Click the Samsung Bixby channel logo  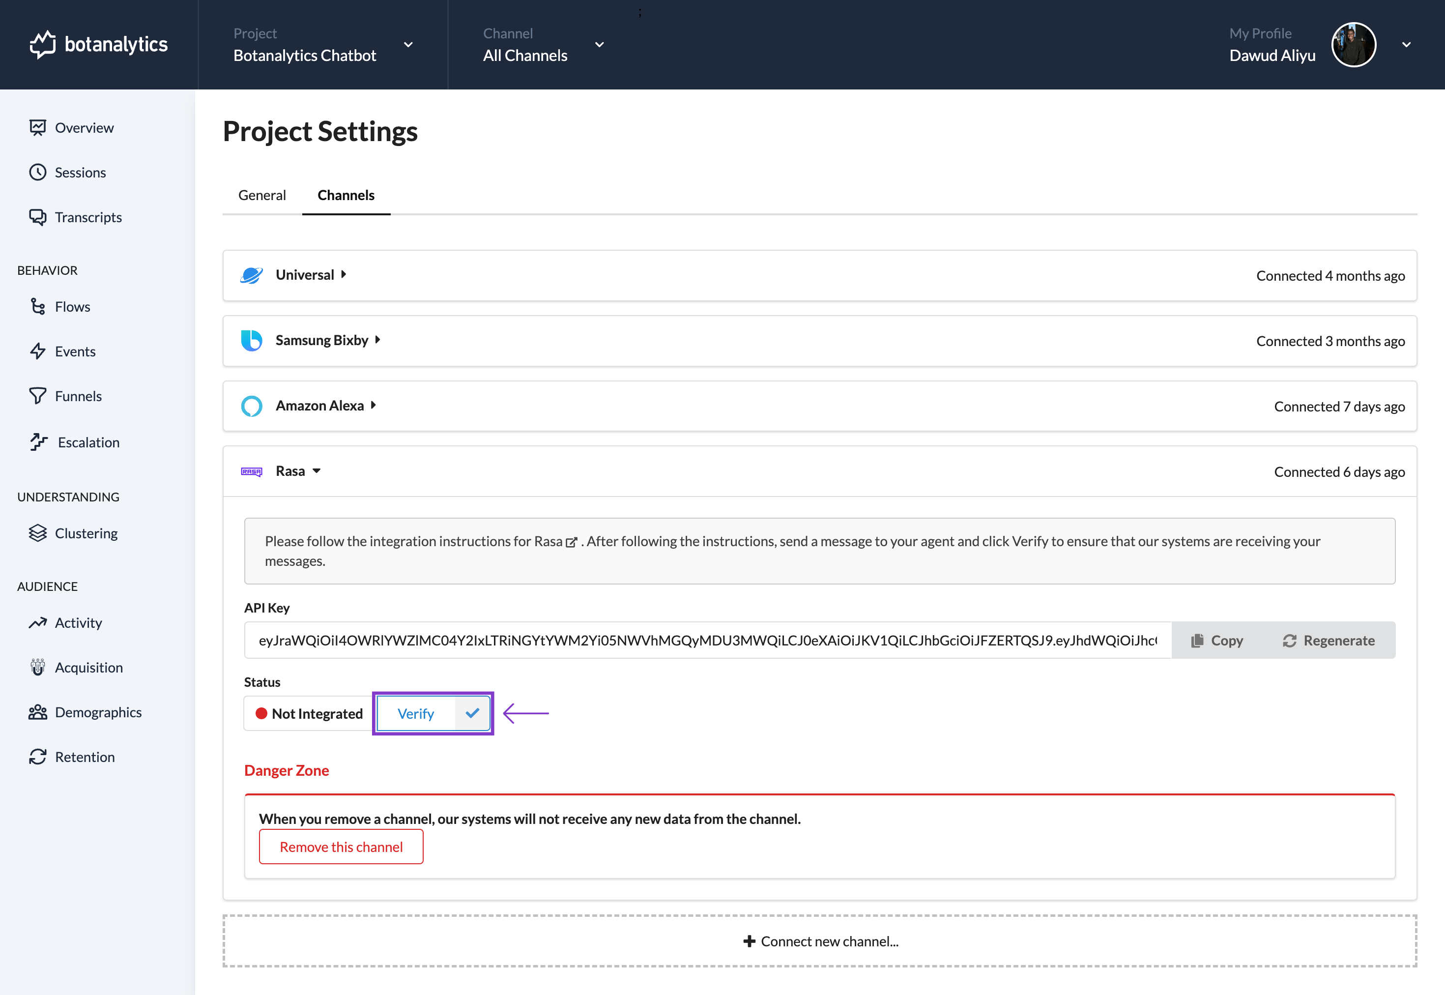[251, 340]
